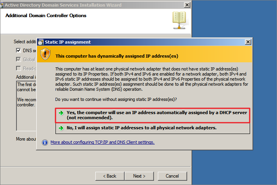Viewport: 277px width, 185px height.
Task: Close the Static IP assignment dialog
Action: pos(248,42)
